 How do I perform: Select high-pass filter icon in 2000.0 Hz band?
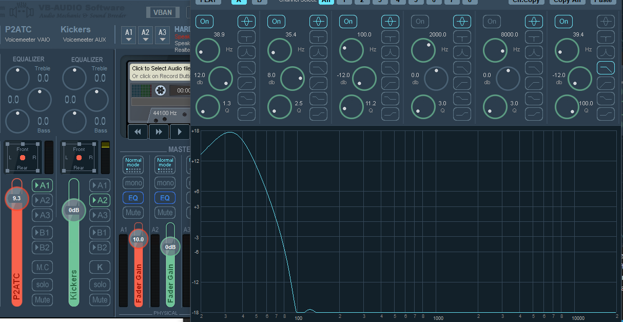(462, 83)
